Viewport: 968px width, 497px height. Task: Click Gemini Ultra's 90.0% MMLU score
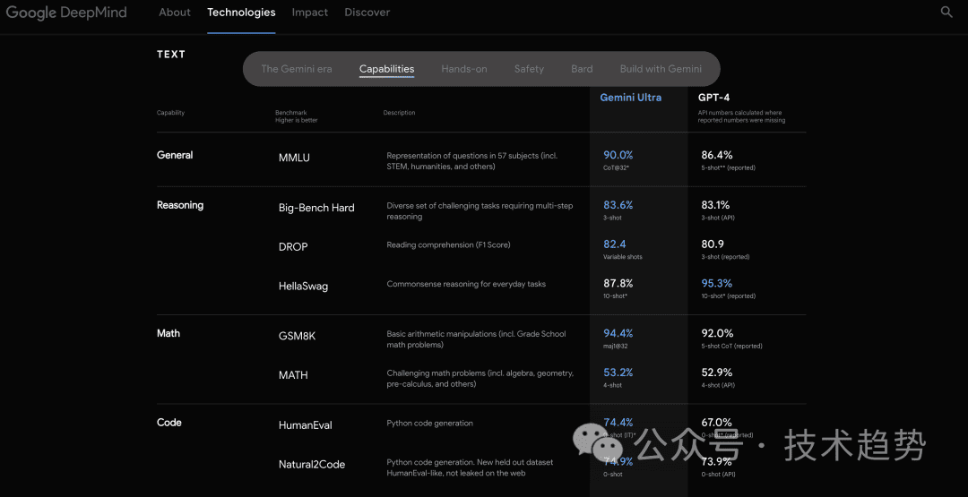point(618,156)
